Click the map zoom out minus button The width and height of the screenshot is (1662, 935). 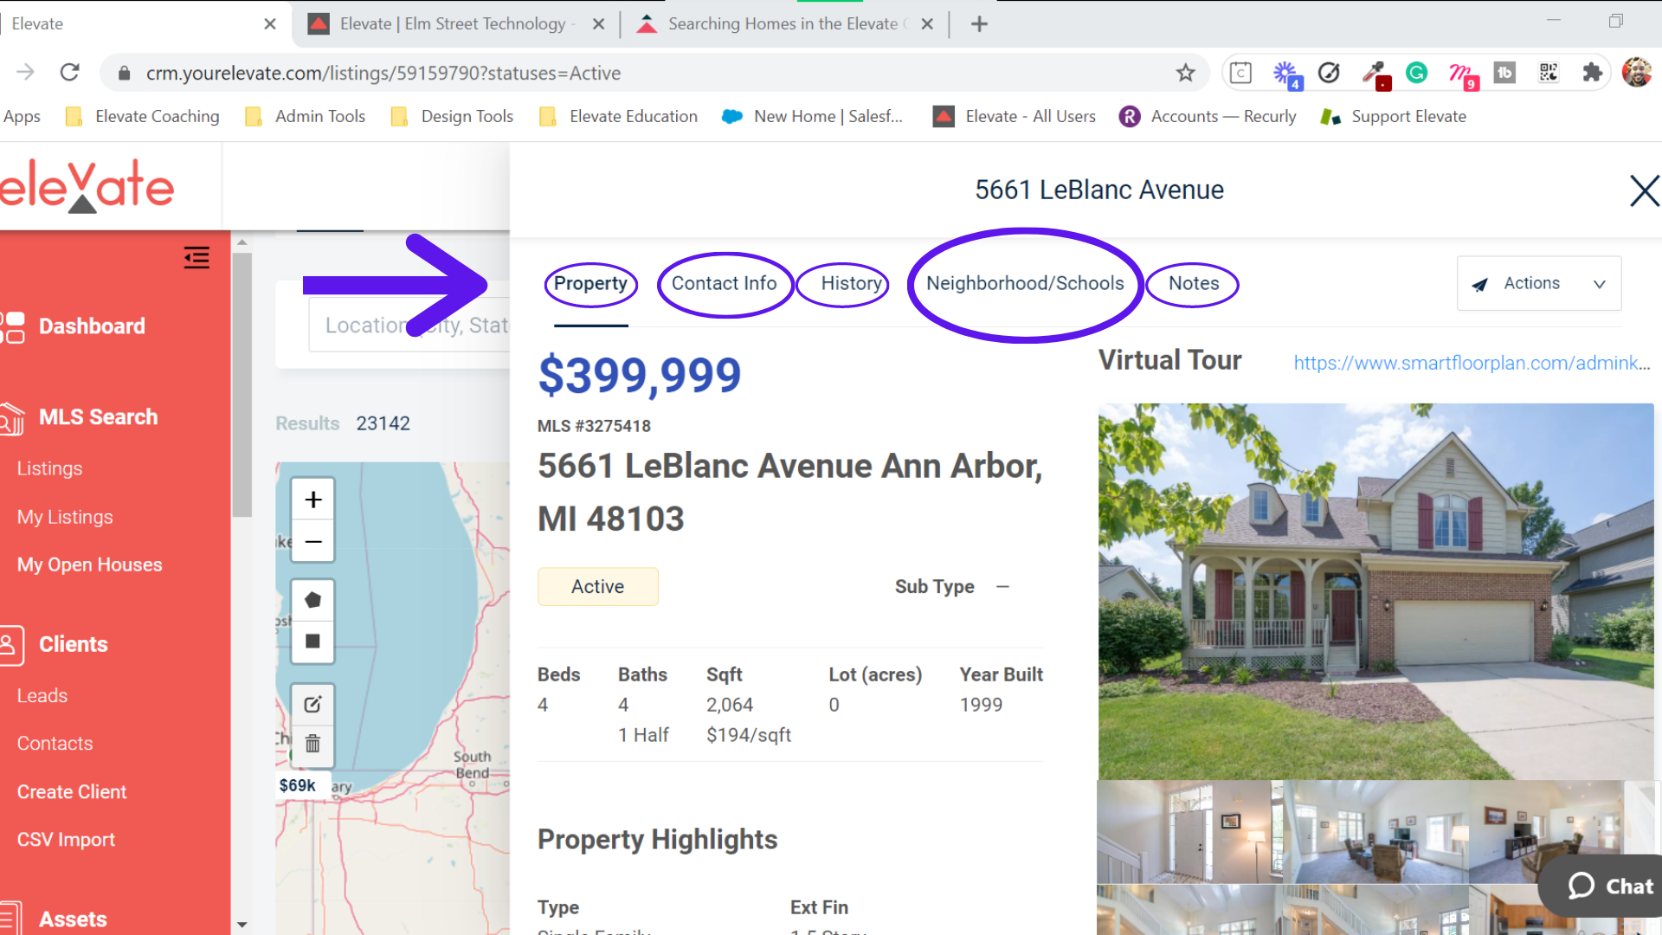[313, 542]
